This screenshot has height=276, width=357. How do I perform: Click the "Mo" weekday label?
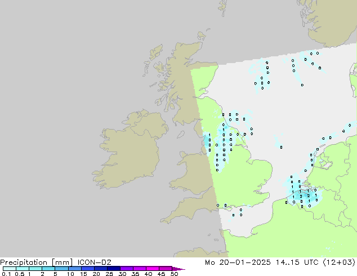[x=209, y=262]
